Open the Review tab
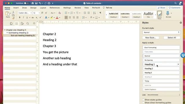Image resolution: width=185 pixels, height=104 pixels. tap(78, 8)
